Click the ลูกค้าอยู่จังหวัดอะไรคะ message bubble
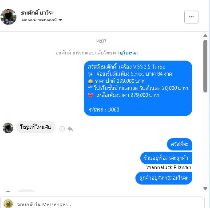This screenshot has width=210, height=208. [x=164, y=178]
